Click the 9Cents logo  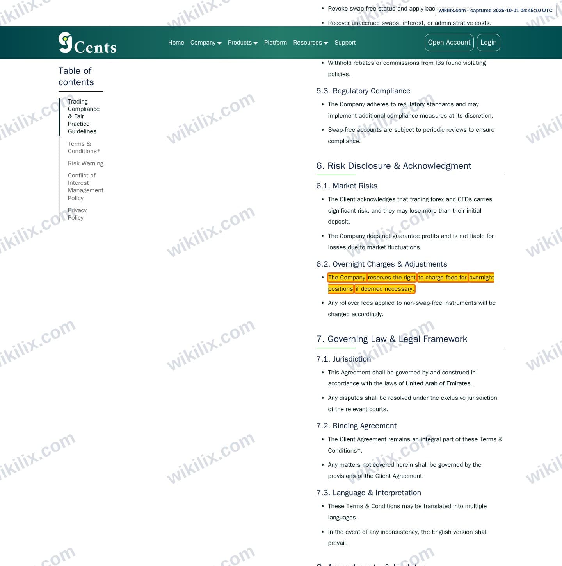pyautogui.click(x=87, y=43)
